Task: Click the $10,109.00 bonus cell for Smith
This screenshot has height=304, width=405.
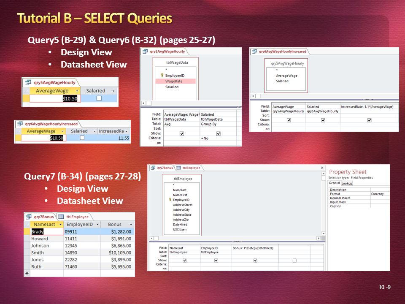Action: (117, 252)
